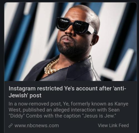Click the word 'Feed' in View Link Feed
This screenshot has height=133, width=139.
click(124, 125)
